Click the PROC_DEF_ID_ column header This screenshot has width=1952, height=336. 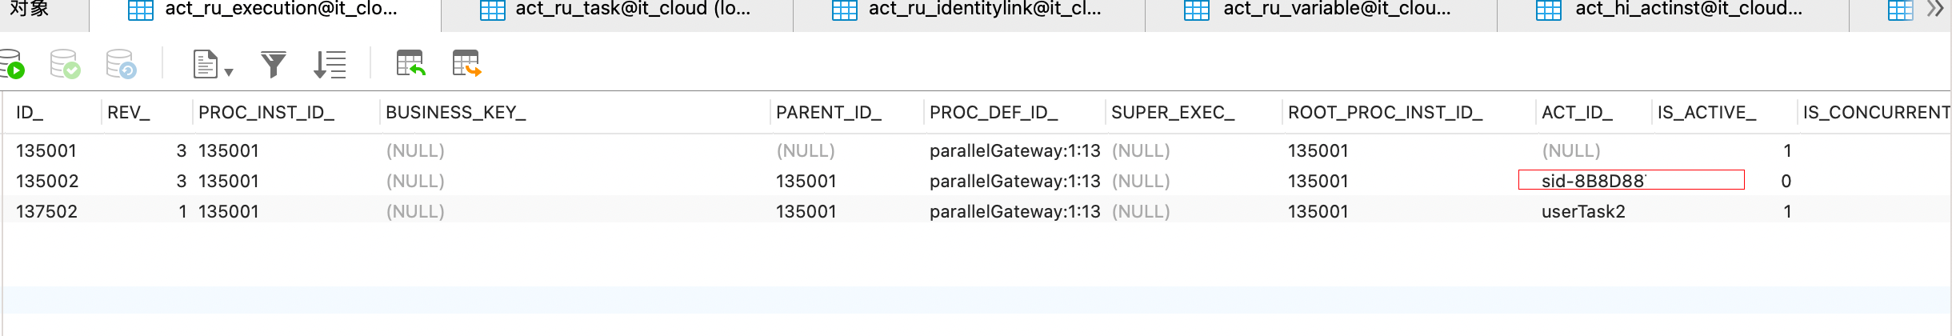click(994, 113)
